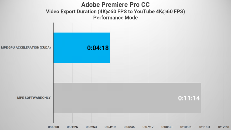The width and height of the screenshot is (231, 130).
Task: Click the Performance Mode subtitle line
Action: coord(115,18)
